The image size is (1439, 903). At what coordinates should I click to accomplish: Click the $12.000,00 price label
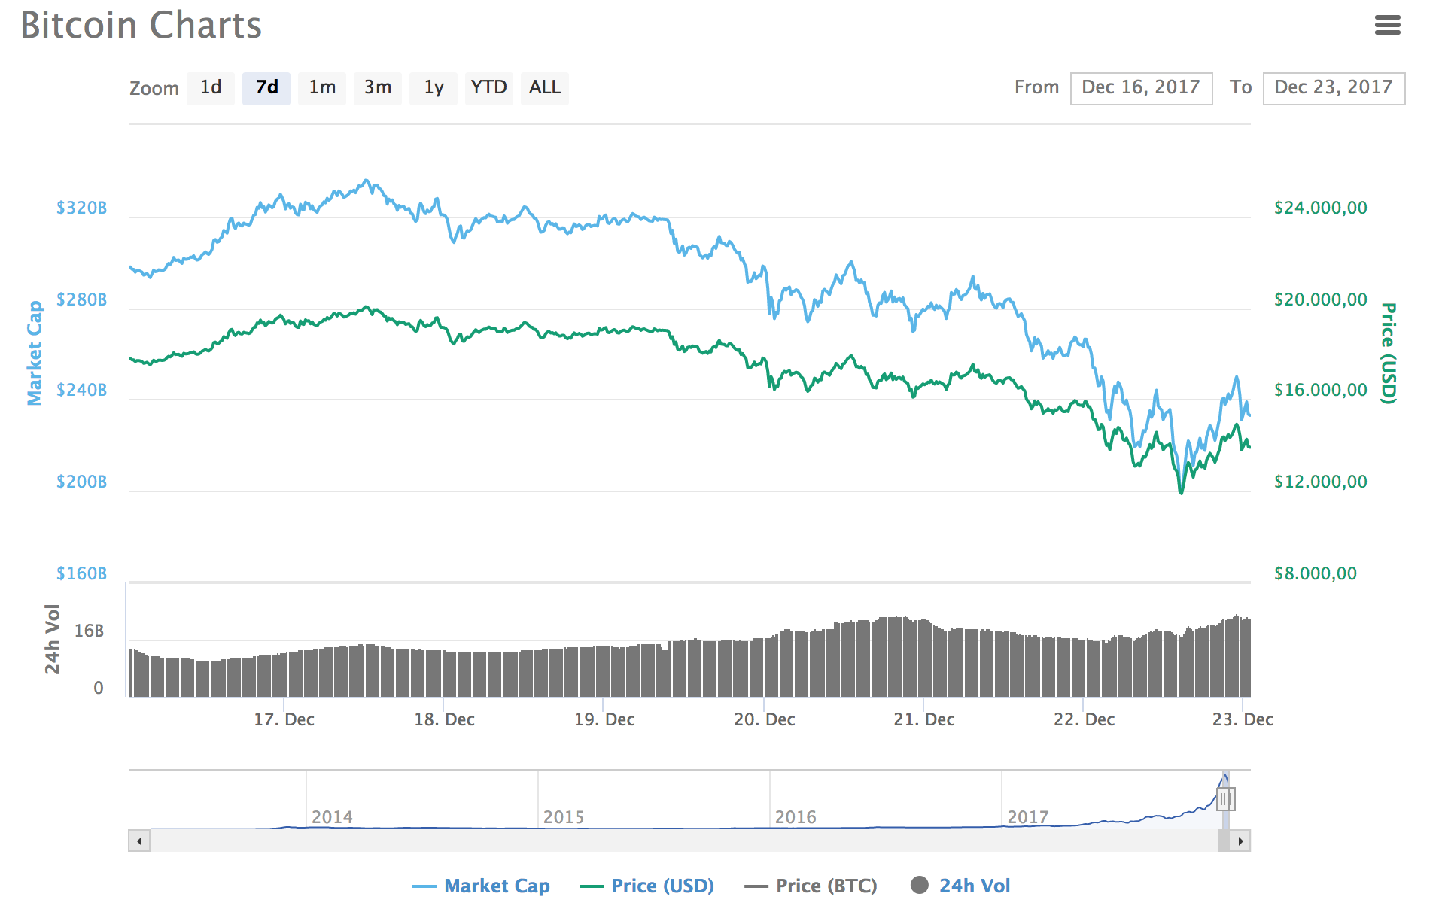[x=1321, y=482]
